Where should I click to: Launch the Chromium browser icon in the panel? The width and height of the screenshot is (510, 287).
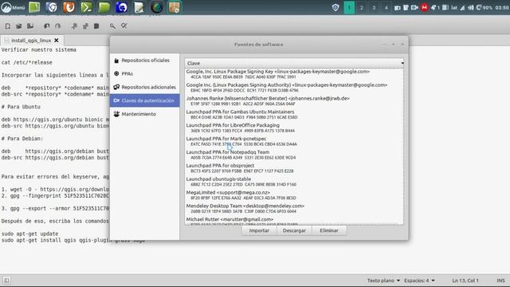pos(52,7)
